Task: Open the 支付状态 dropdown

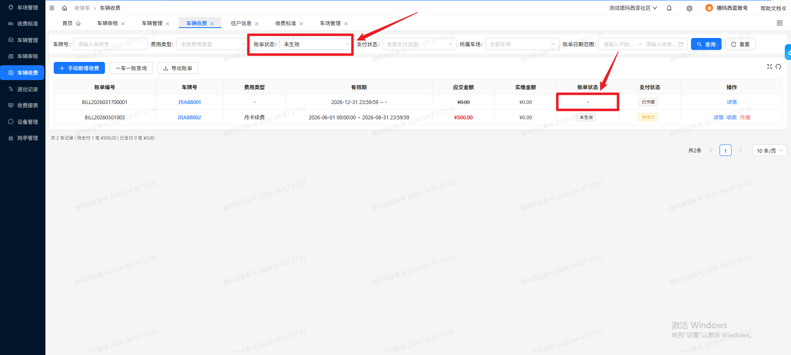Action: [419, 44]
